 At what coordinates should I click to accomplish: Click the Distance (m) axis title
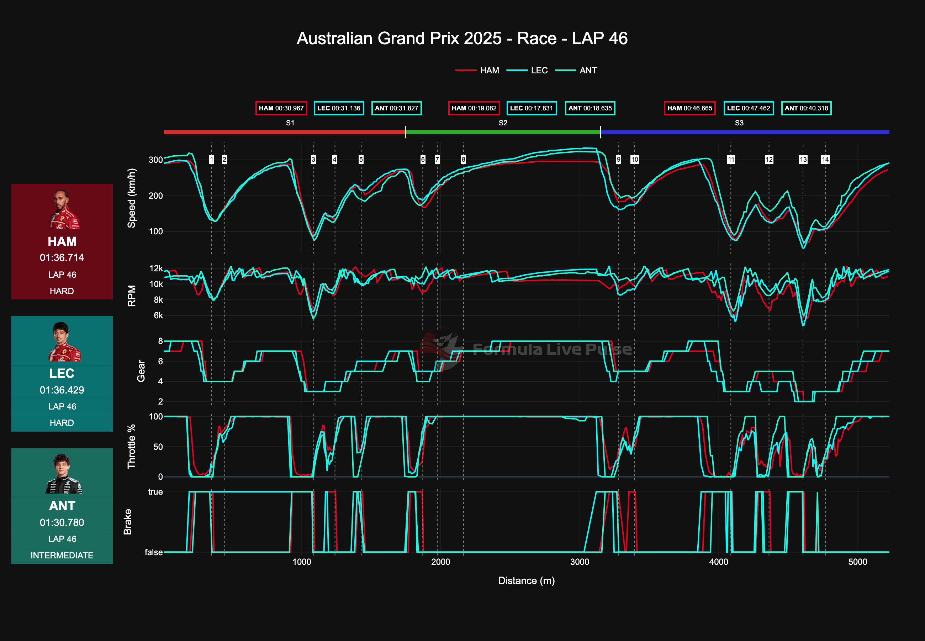(x=526, y=581)
